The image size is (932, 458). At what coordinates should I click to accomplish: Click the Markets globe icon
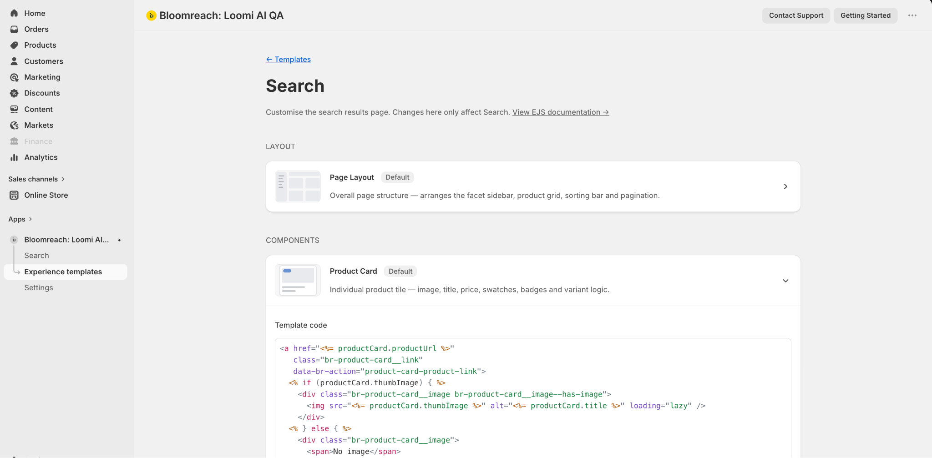coord(14,125)
